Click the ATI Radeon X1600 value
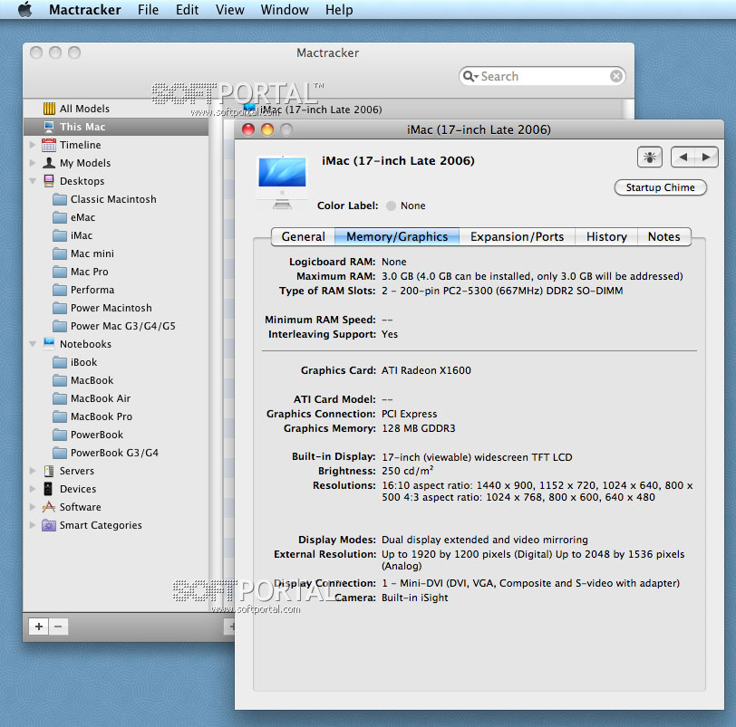 coord(426,370)
